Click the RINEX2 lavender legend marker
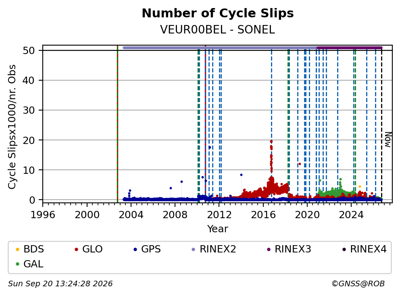 194,249
